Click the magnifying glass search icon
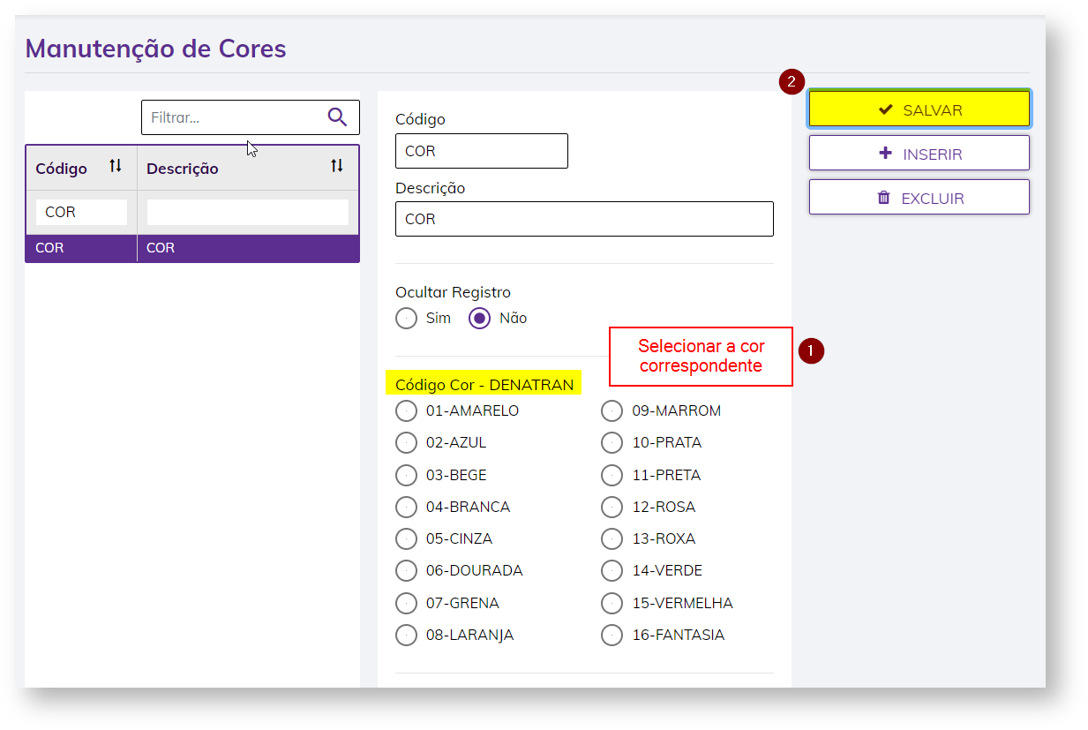 337,117
